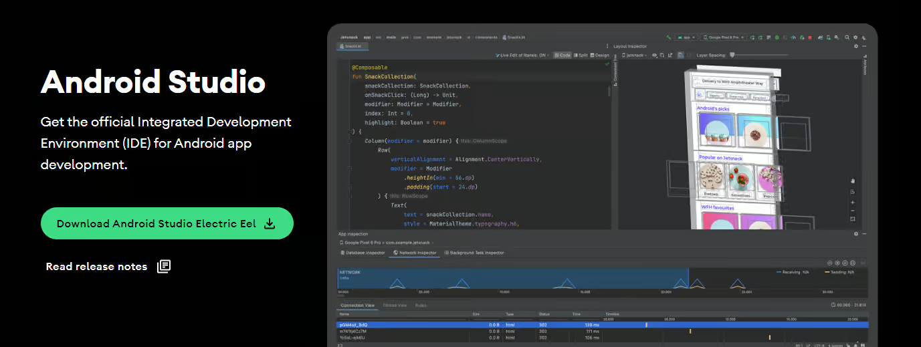Hide the Layout Inspector panel
The height and width of the screenshot is (347, 921).
click(864, 46)
